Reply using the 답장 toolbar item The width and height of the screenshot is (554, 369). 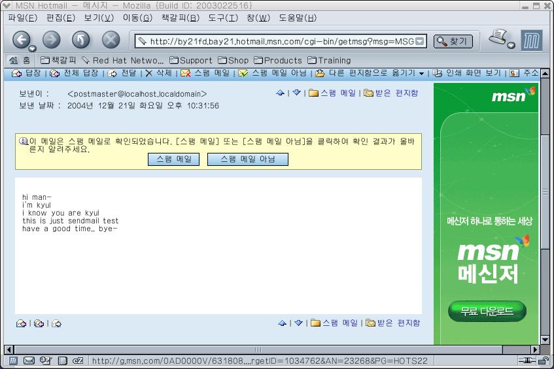pyautogui.click(x=27, y=73)
